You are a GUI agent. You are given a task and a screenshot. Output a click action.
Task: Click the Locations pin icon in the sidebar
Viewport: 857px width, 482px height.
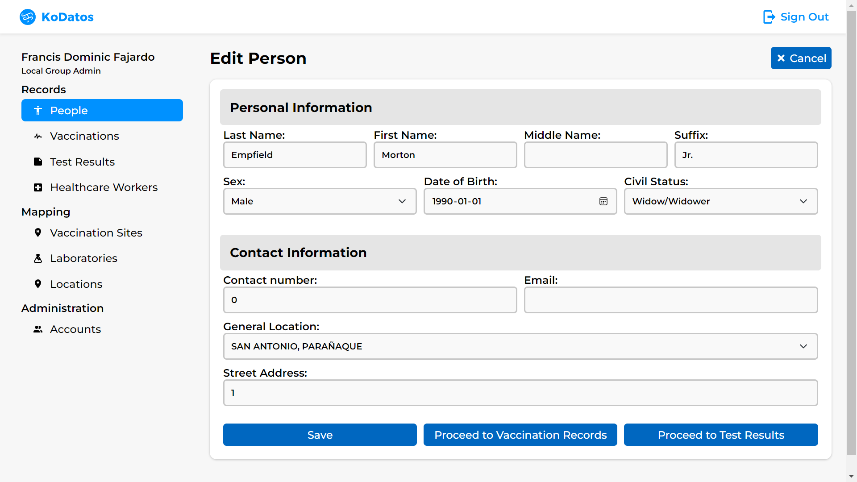click(38, 284)
